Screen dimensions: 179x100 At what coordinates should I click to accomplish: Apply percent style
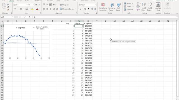click(85, 9)
